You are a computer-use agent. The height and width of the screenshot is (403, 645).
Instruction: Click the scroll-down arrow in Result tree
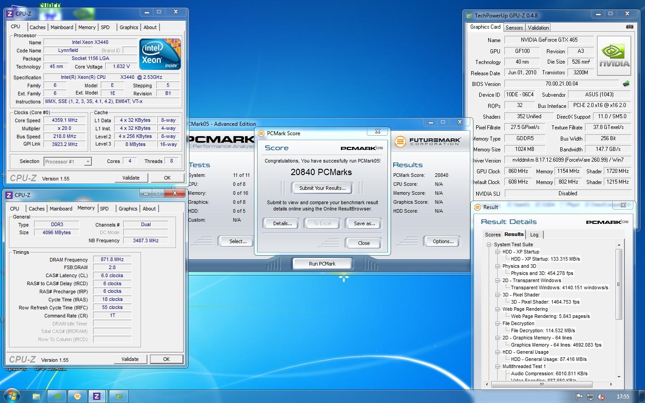(619, 377)
